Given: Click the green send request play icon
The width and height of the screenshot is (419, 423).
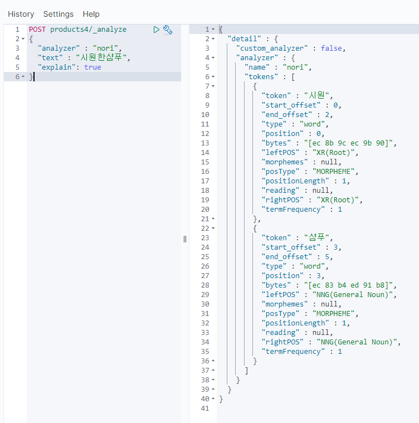Looking at the screenshot, I should coord(157,30).
